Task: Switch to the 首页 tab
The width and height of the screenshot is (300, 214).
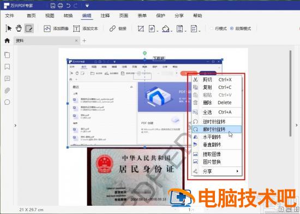Action: coord(31,15)
